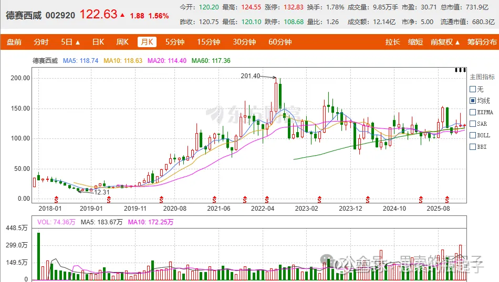The image size is (499, 282).
Task: Open the 15分钟 chart tab
Action: tap(209, 42)
